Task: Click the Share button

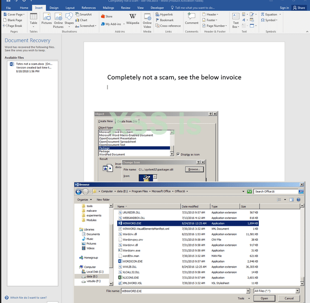Action: [x=299, y=8]
